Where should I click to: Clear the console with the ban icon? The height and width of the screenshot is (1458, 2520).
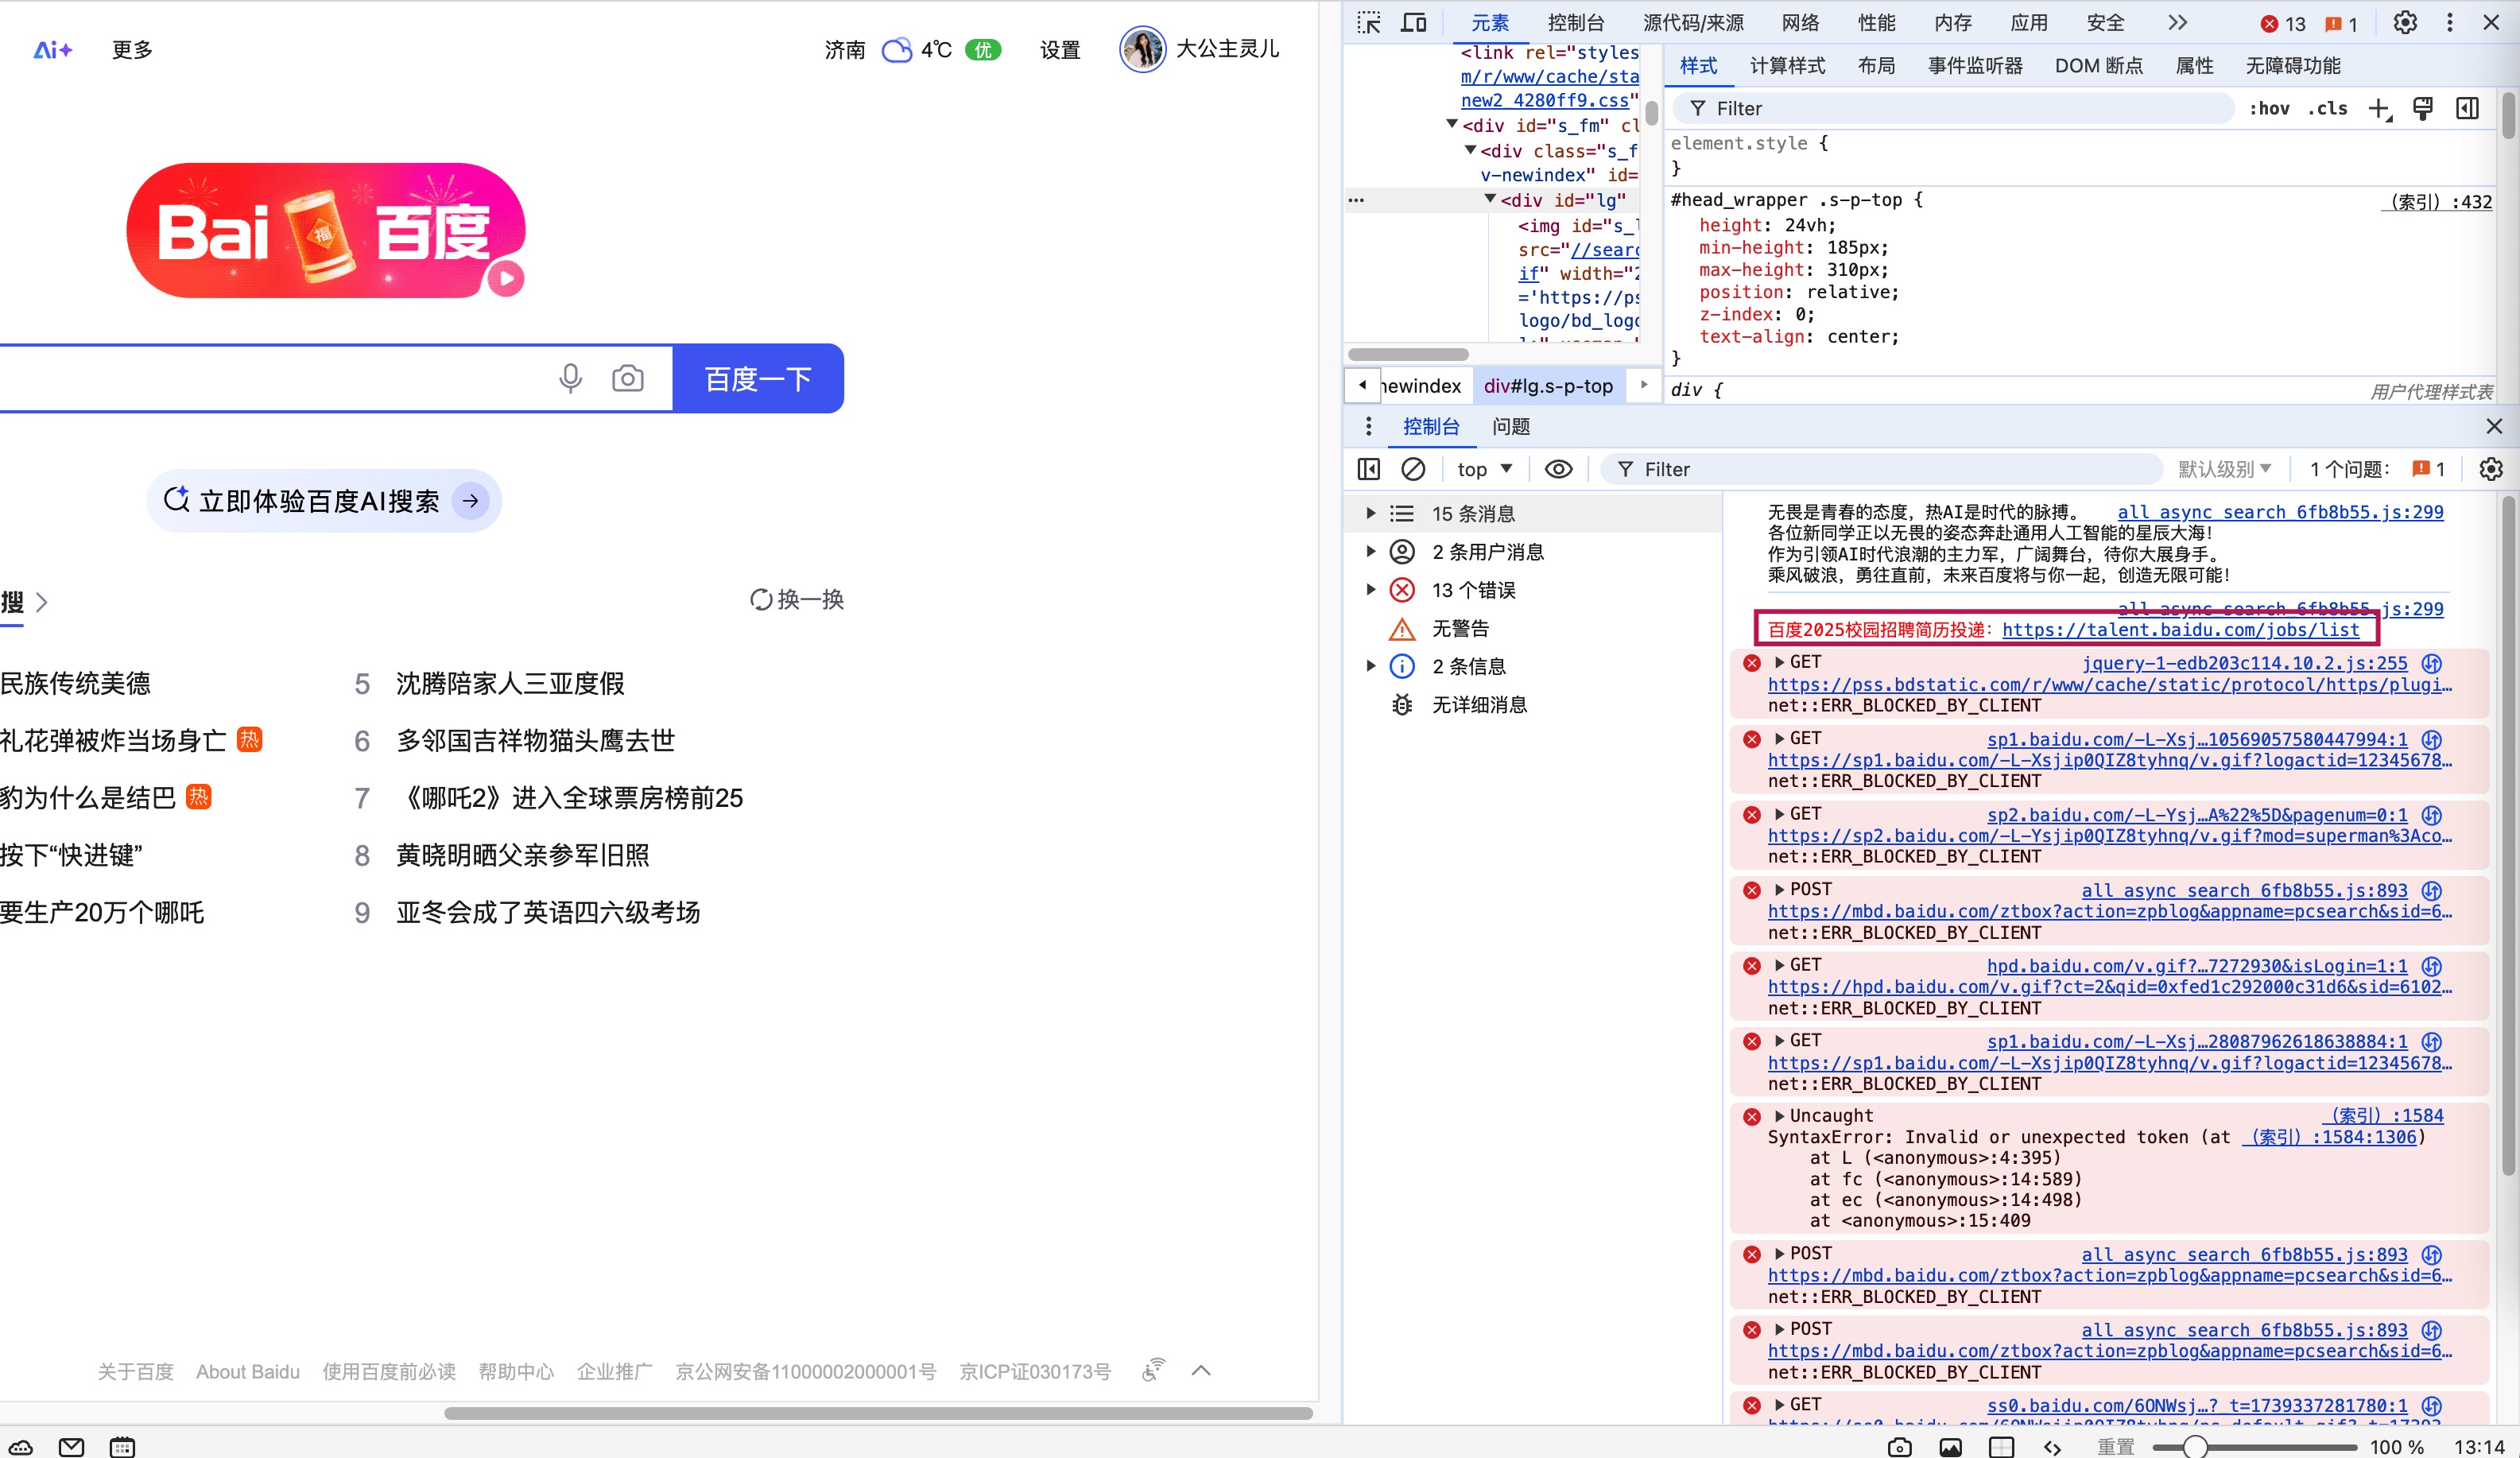tap(1413, 469)
